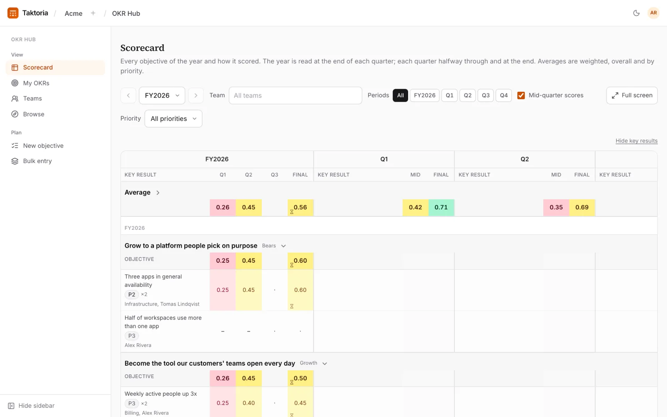This screenshot has height=417, width=667.
Task: Click hourglass icon in Average FINAL cell
Action: point(292,212)
